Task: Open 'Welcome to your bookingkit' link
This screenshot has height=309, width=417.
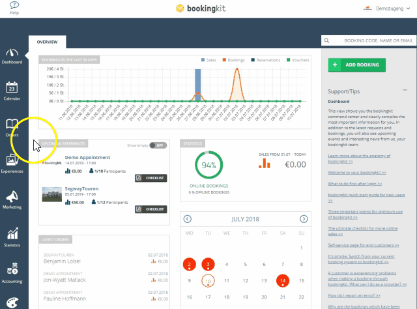Action: [357, 173]
